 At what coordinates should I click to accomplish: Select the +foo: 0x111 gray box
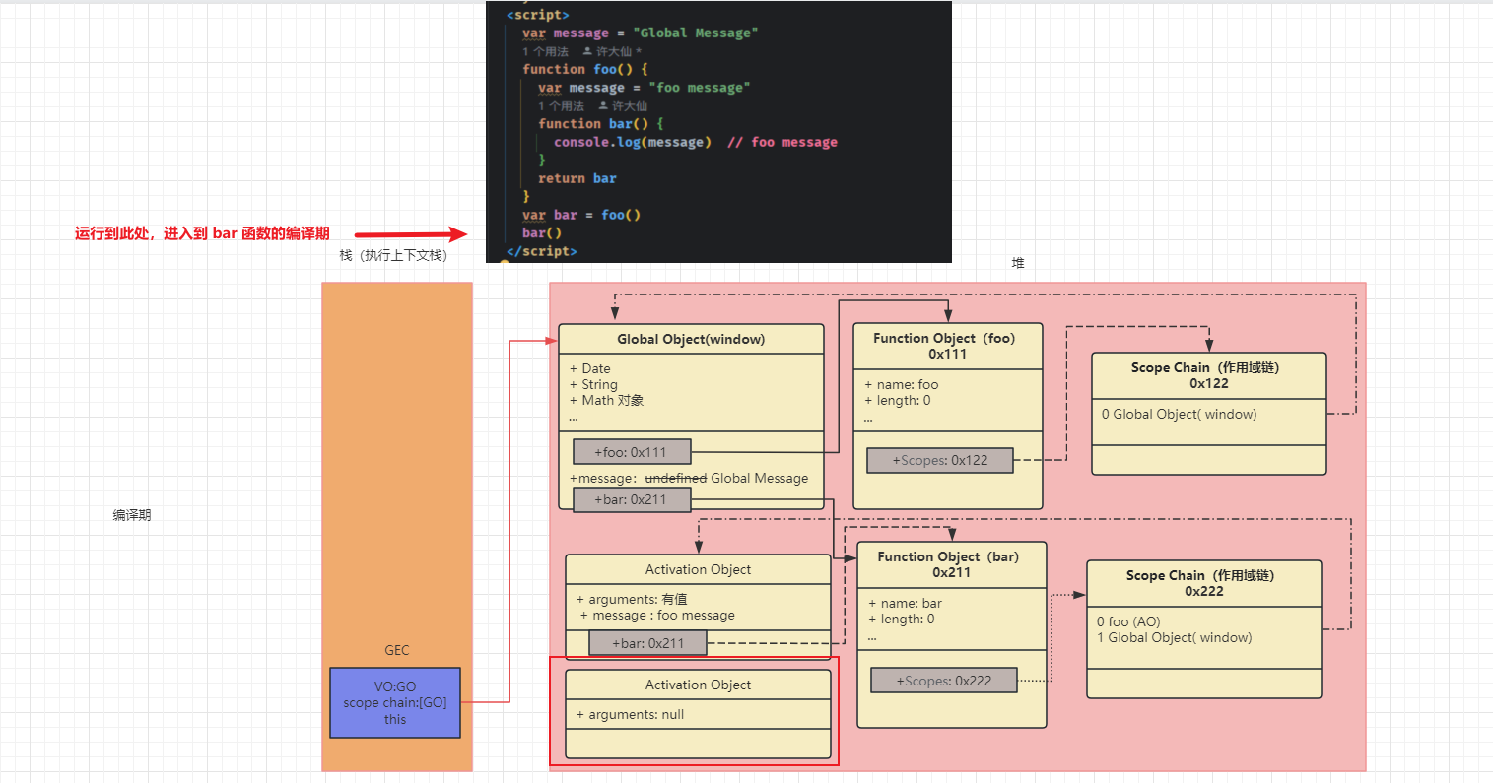point(632,452)
